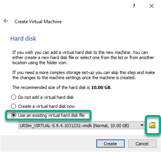Open the URSim_VIRTUAL vmdk combo box
The height and width of the screenshot is (152, 161).
coord(82,125)
